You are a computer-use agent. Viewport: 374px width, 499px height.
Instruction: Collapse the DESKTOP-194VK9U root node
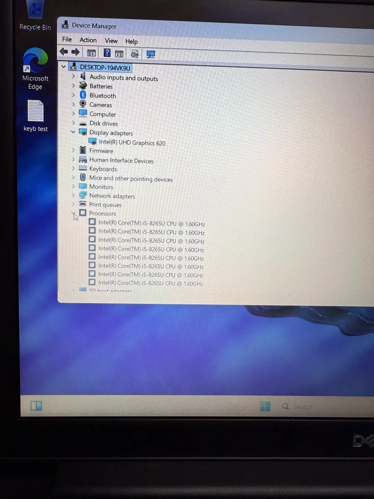[64, 67]
